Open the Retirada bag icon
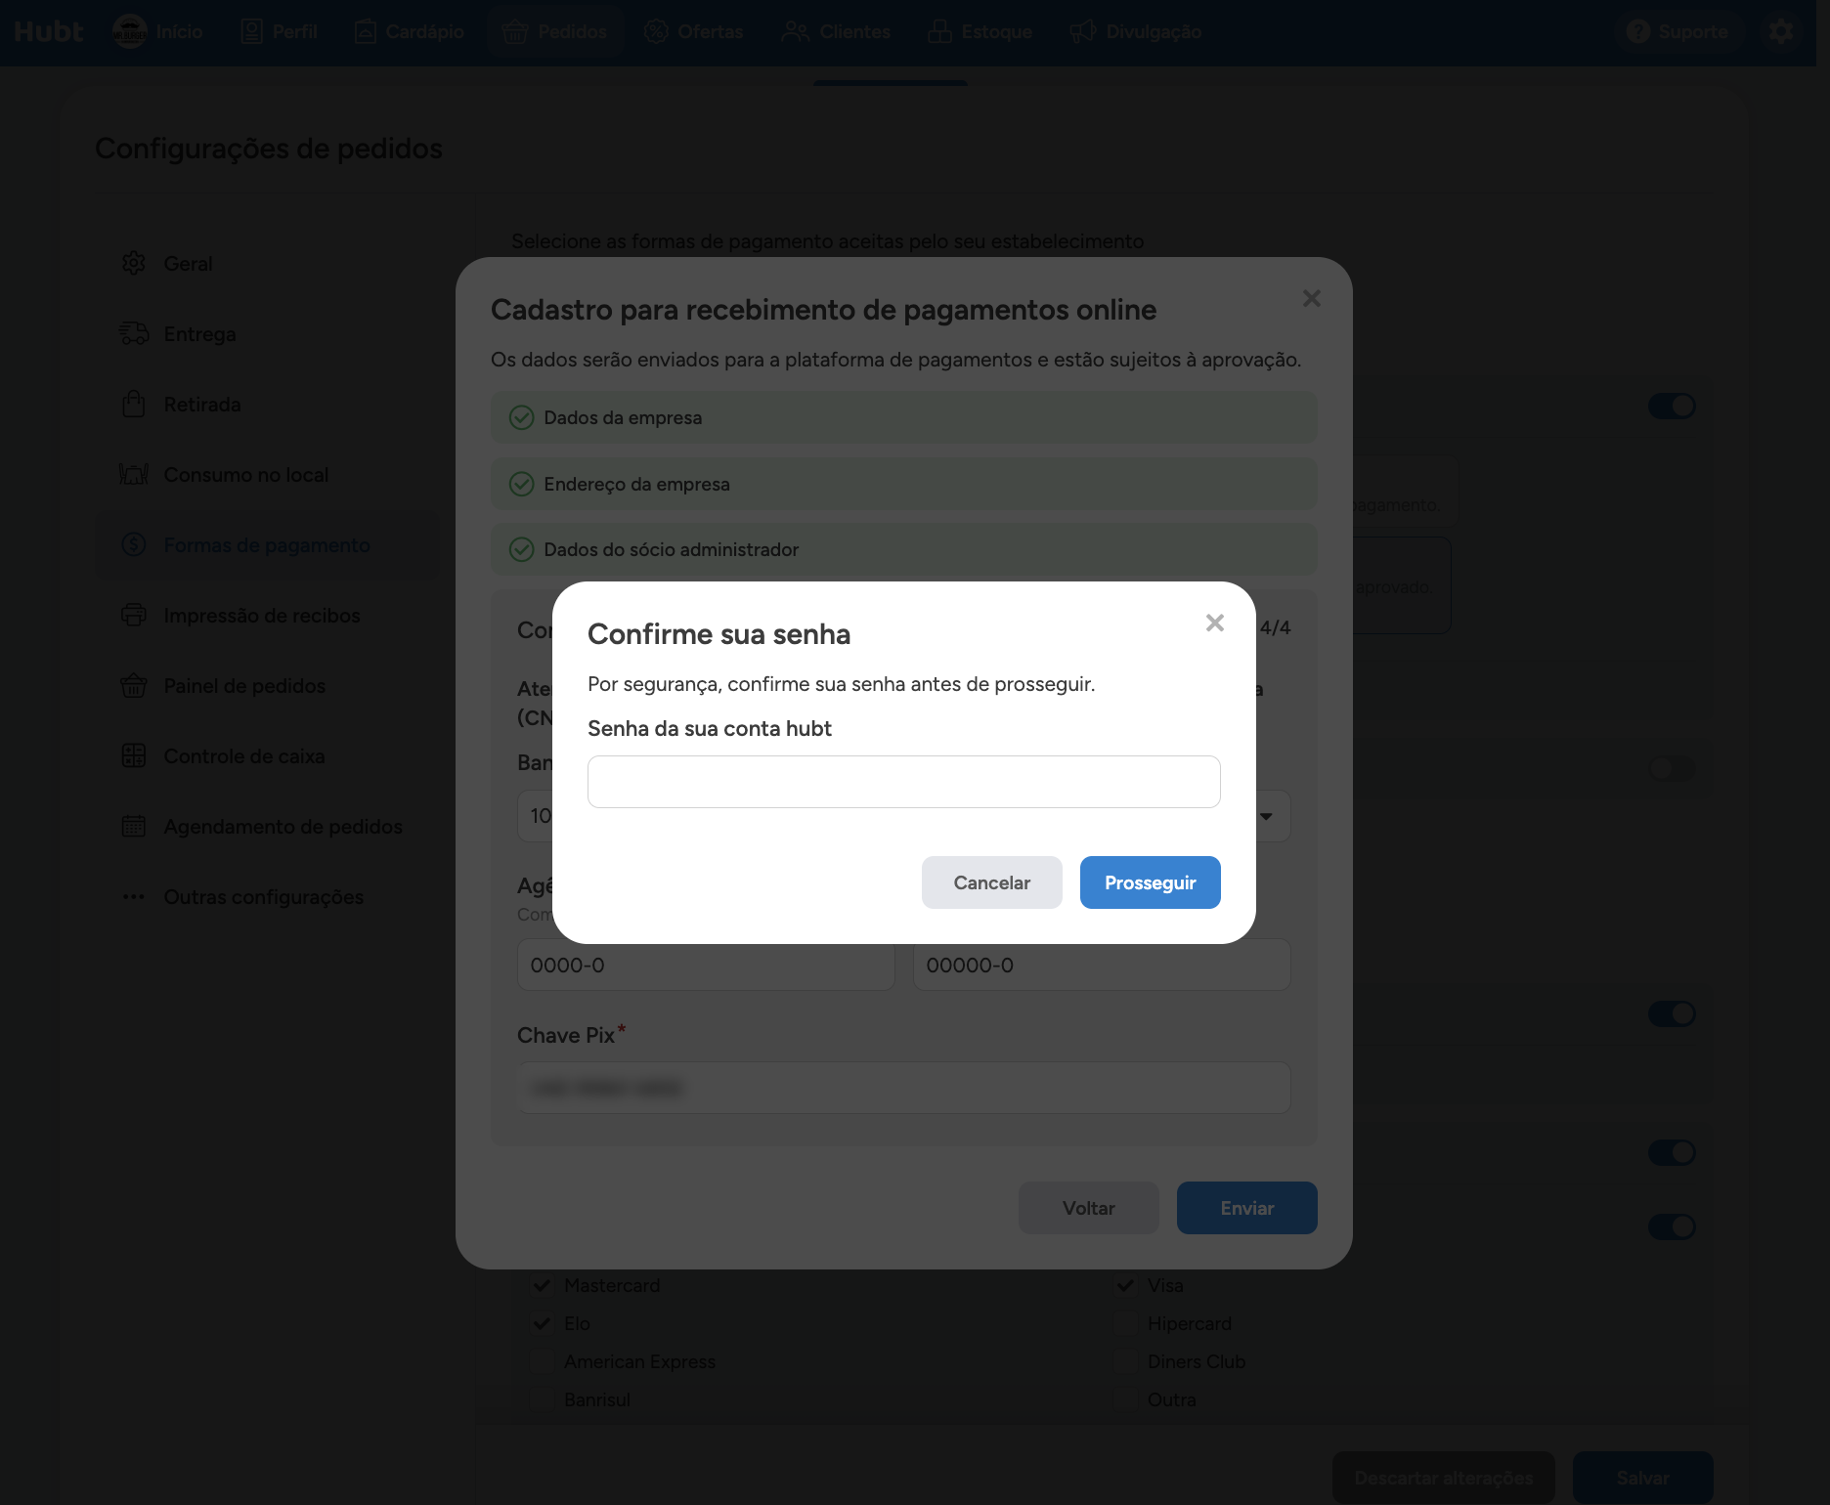The height and width of the screenshot is (1505, 1830). tap(134, 404)
